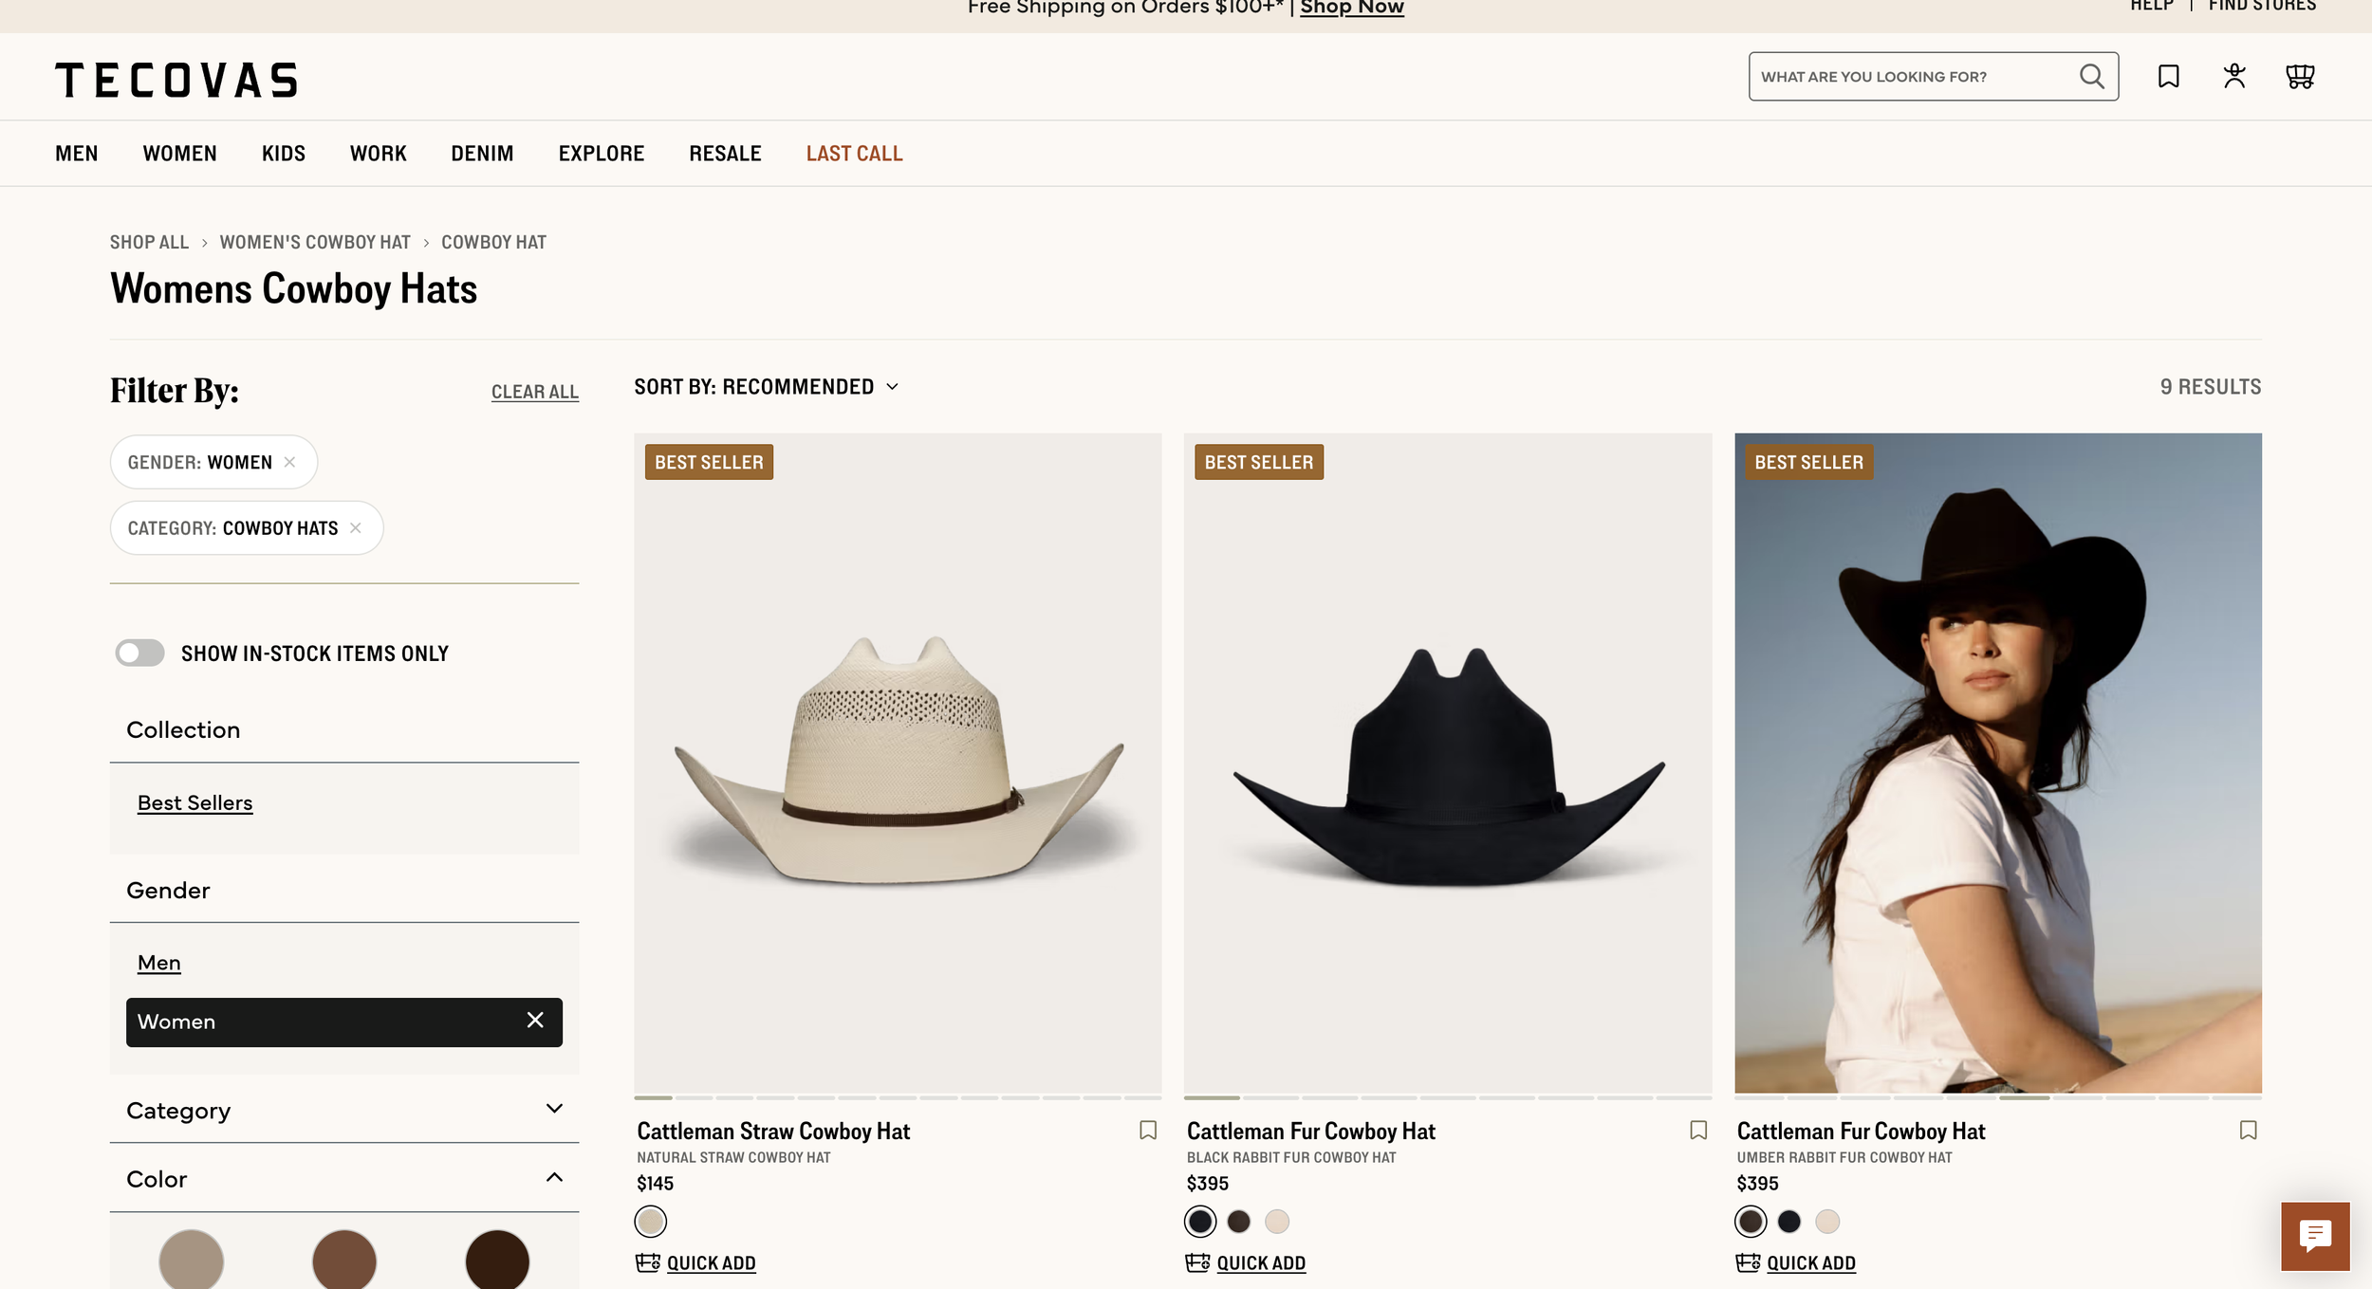Open the Last Call menu item
Image resolution: width=2372 pixels, height=1289 pixels.
pyautogui.click(x=854, y=154)
